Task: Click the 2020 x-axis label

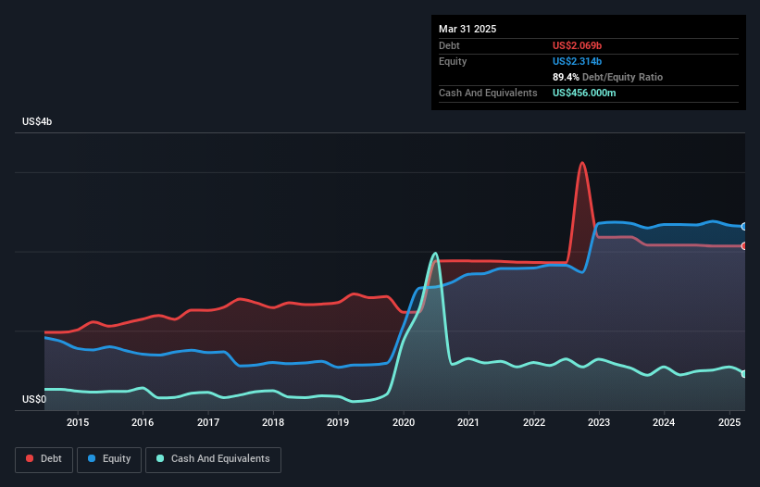Action: pyautogui.click(x=404, y=422)
